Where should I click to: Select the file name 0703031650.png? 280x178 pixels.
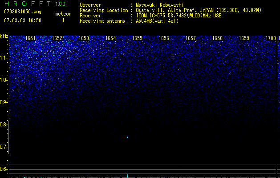23,12
